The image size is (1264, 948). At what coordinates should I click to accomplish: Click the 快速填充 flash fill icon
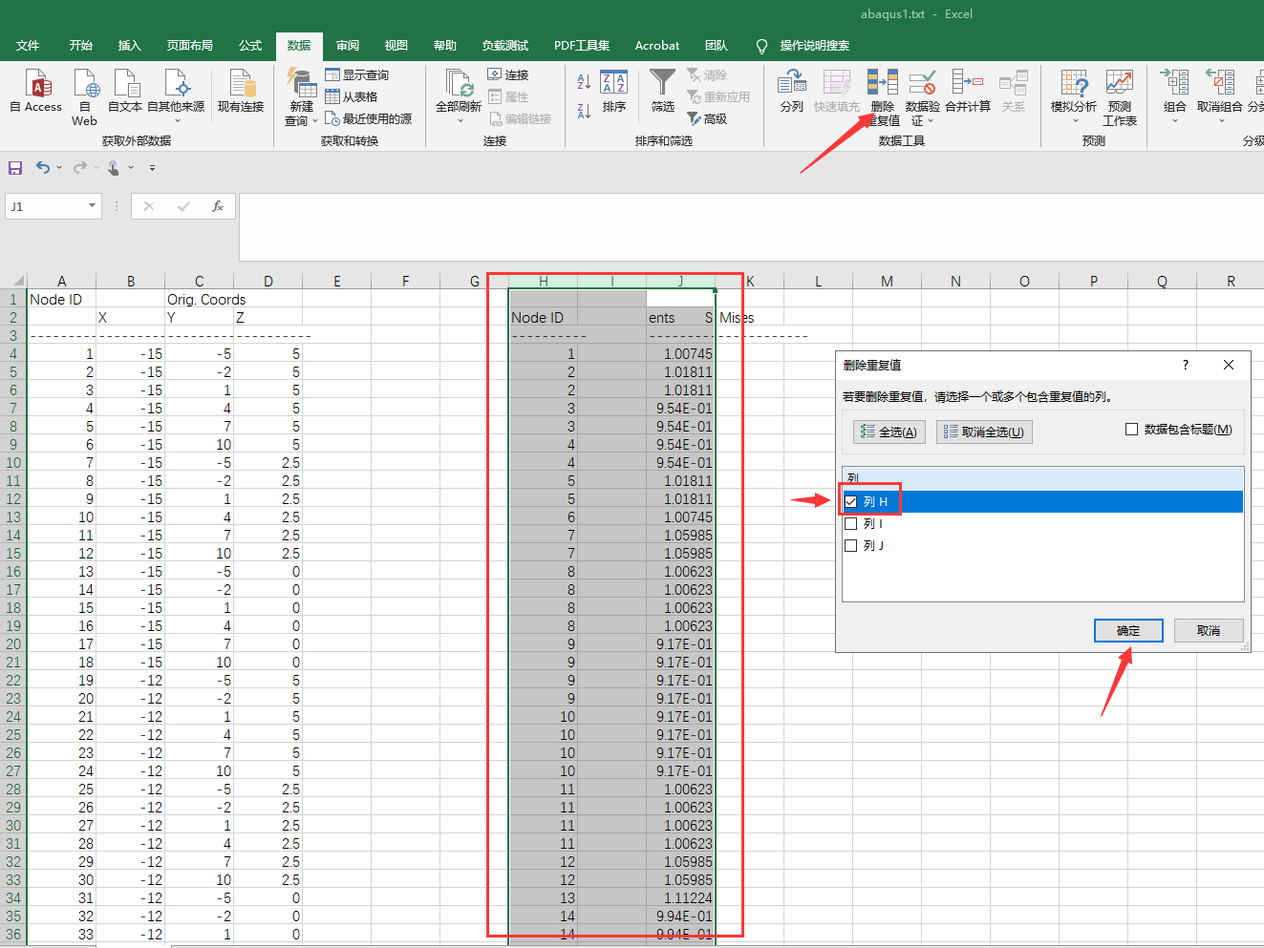pos(837,92)
